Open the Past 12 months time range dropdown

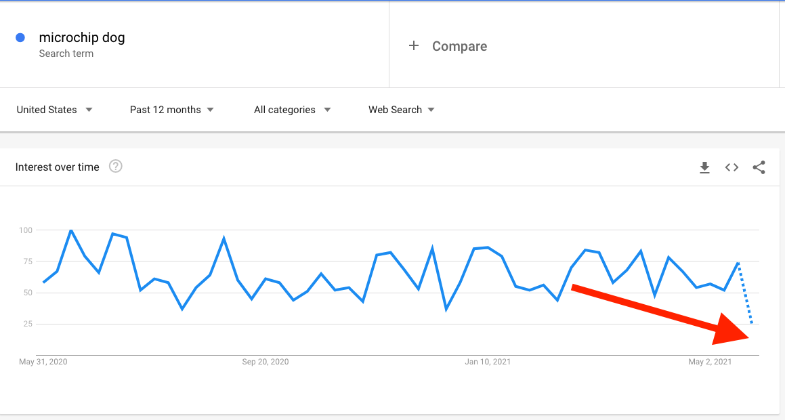tap(172, 110)
